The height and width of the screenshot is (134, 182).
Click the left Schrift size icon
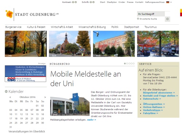coord(91,2)
